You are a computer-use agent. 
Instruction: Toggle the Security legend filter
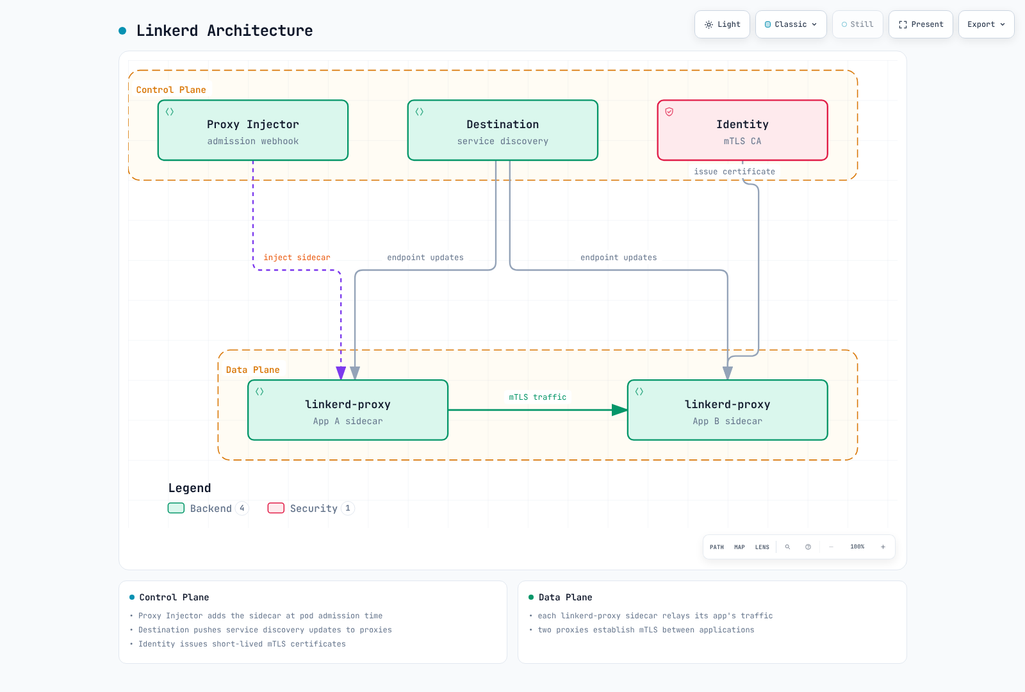click(x=311, y=508)
